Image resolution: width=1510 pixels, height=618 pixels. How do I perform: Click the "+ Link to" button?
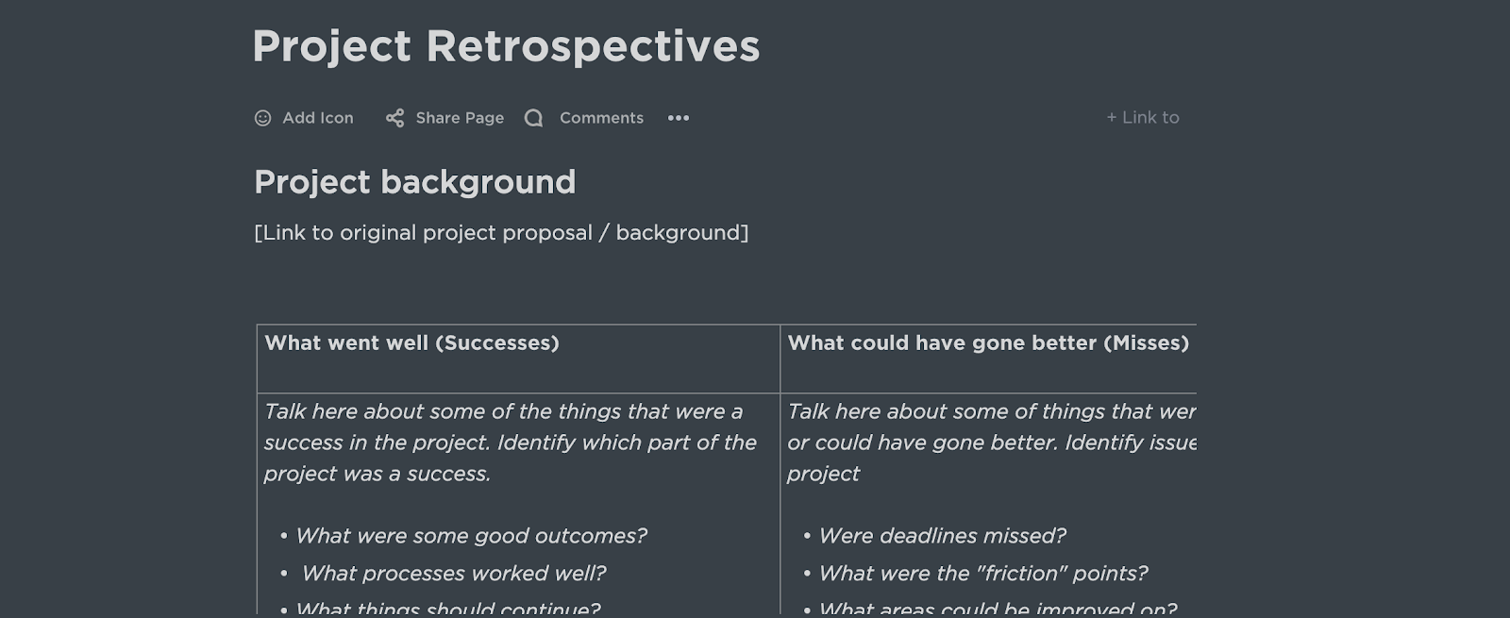point(1142,118)
